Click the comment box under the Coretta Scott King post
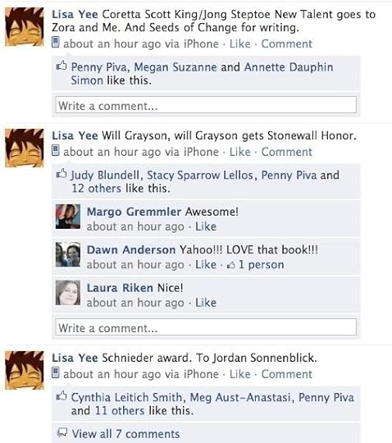The height and width of the screenshot is (443, 392). 206,105
